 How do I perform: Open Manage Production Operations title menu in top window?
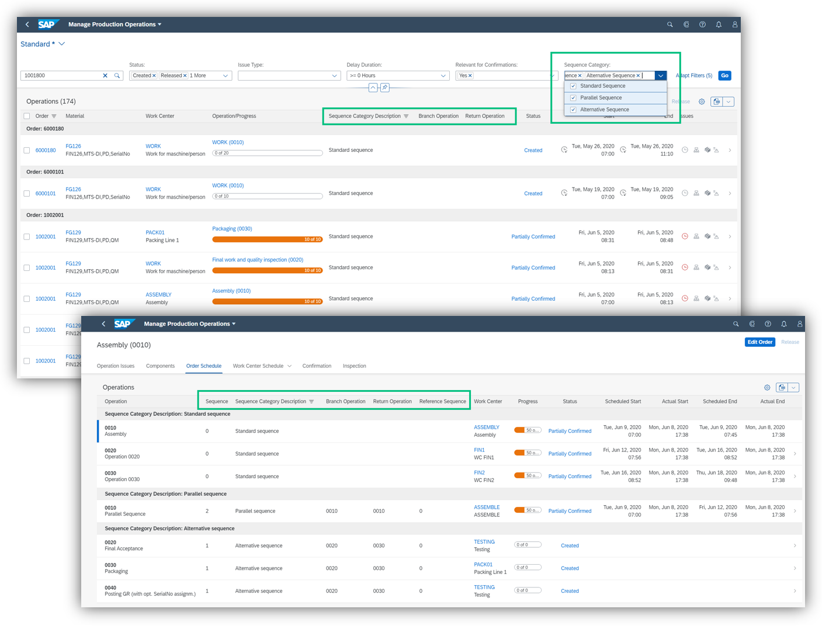[x=115, y=25]
